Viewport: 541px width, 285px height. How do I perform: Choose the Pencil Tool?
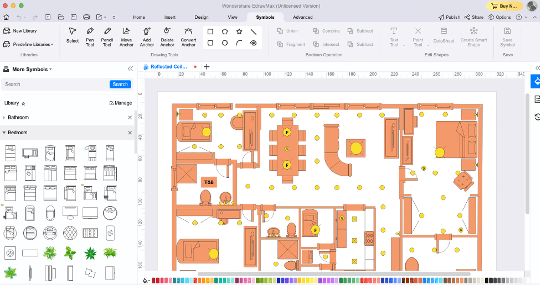(x=107, y=37)
